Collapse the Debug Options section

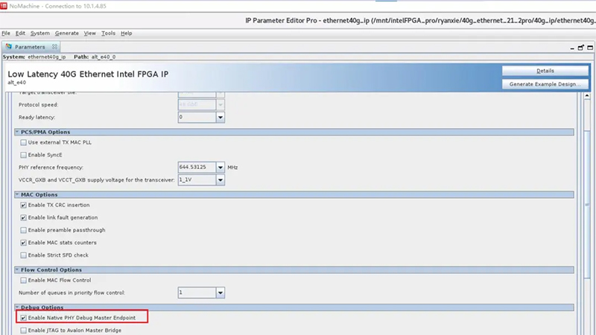coord(17,307)
